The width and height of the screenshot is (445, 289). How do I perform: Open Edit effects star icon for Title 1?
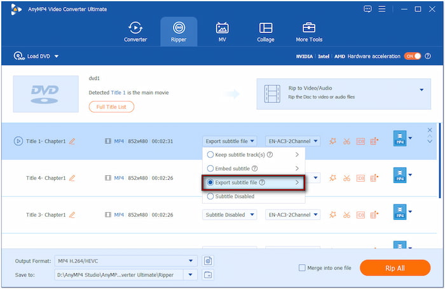pyautogui.click(x=332, y=141)
